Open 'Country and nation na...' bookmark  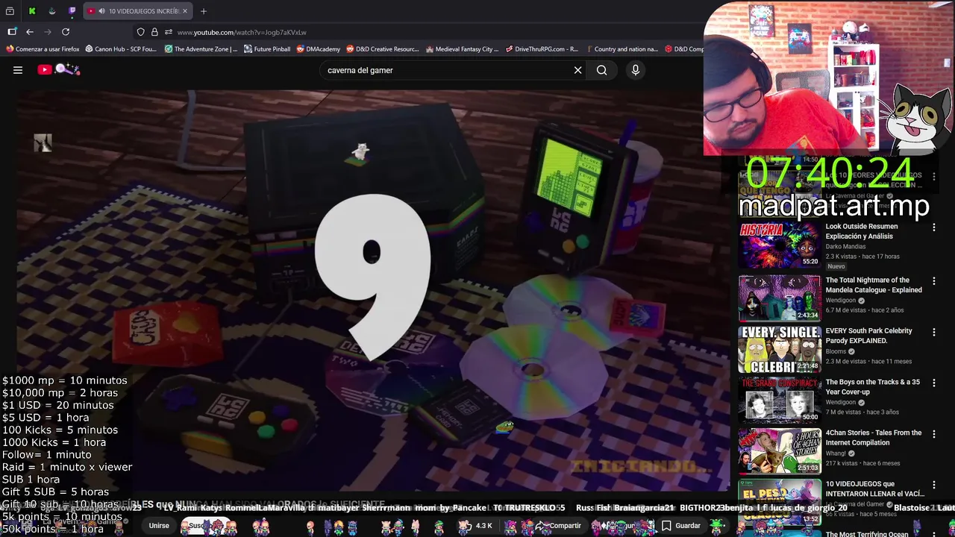click(621, 49)
